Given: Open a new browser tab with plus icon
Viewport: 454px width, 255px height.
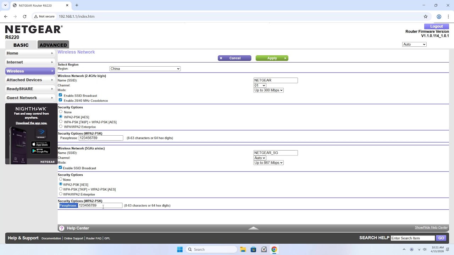Looking at the screenshot, I should (77, 5).
